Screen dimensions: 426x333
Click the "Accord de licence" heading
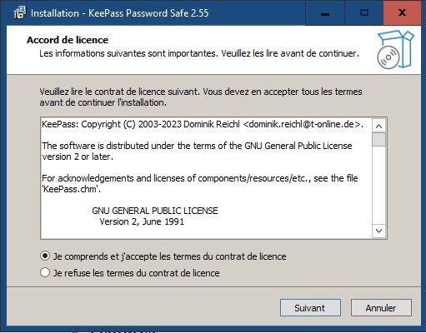coord(68,40)
